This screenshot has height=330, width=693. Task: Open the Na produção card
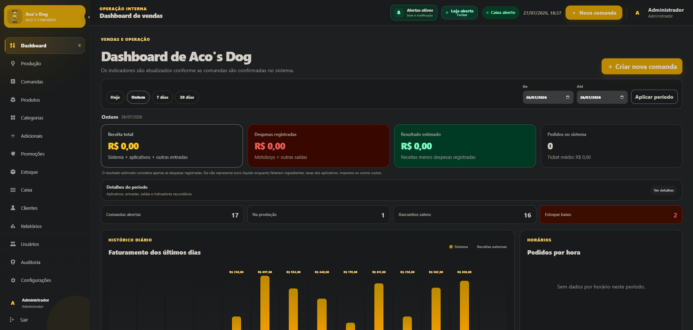[x=318, y=215]
